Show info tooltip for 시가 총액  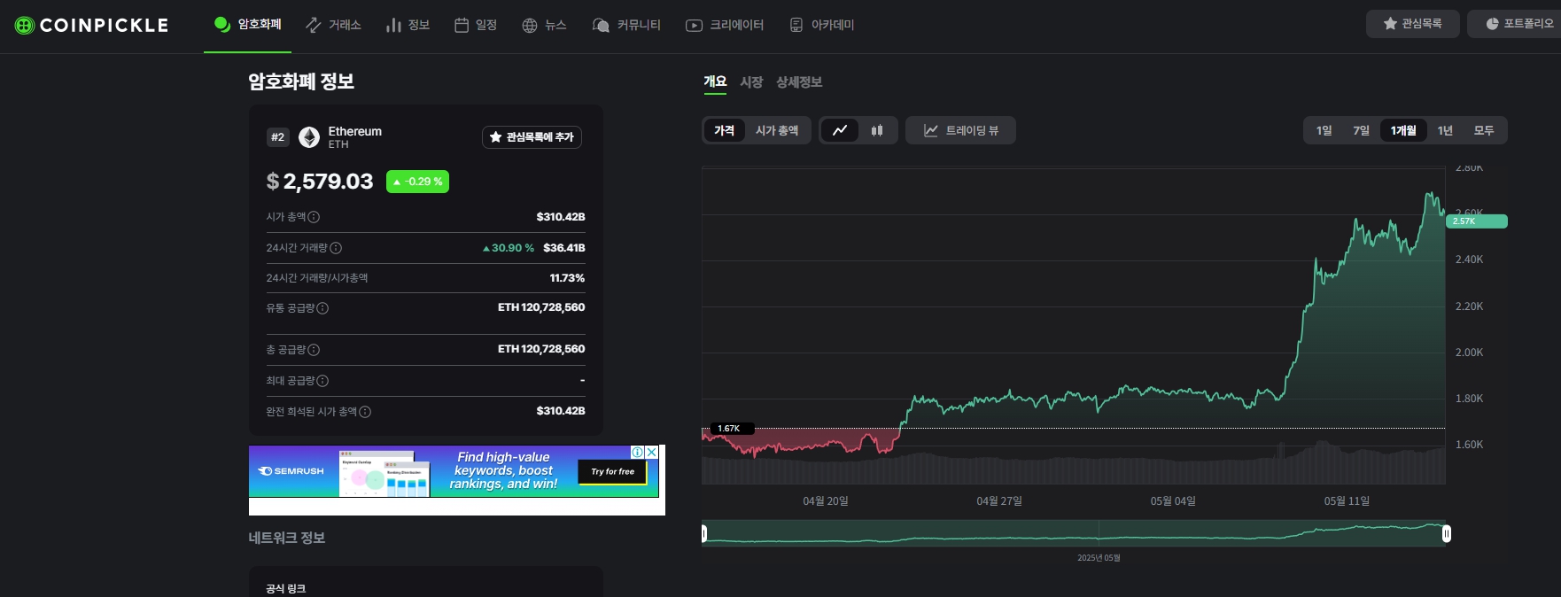[x=314, y=217]
